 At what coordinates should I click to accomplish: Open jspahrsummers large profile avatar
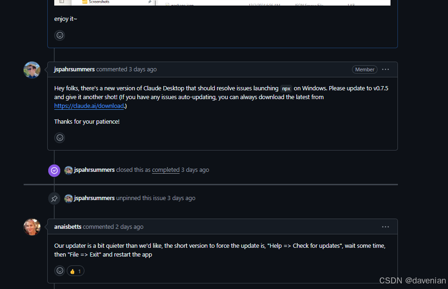coord(32,70)
